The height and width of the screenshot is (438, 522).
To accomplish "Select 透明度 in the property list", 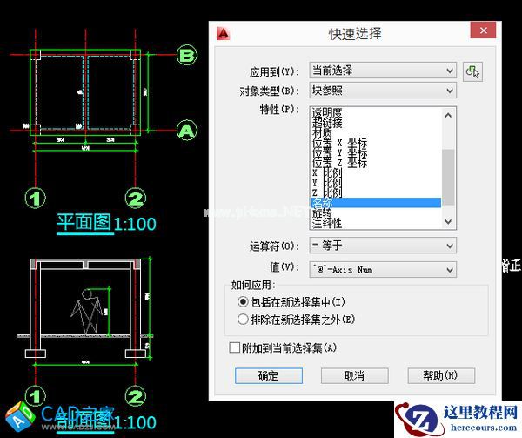I will point(376,113).
